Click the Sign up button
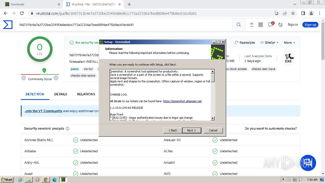 tap(310, 25)
